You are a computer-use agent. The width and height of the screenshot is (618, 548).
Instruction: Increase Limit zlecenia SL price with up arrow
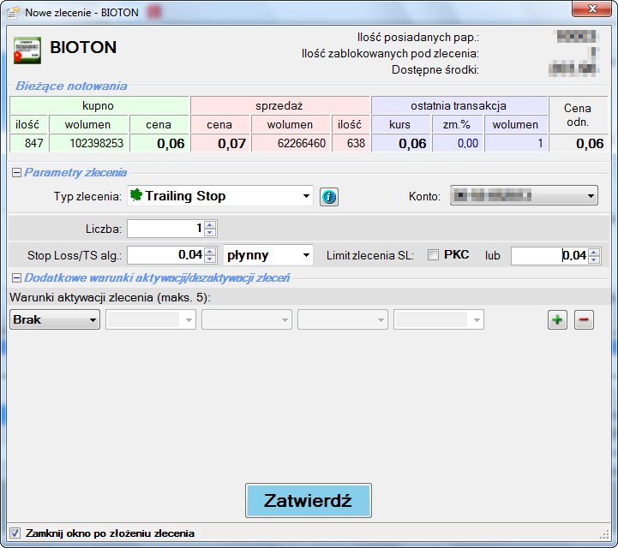tap(594, 252)
